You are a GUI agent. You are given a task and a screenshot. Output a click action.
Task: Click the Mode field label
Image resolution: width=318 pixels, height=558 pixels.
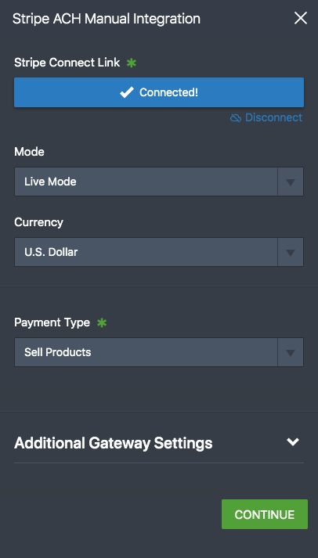click(x=29, y=152)
